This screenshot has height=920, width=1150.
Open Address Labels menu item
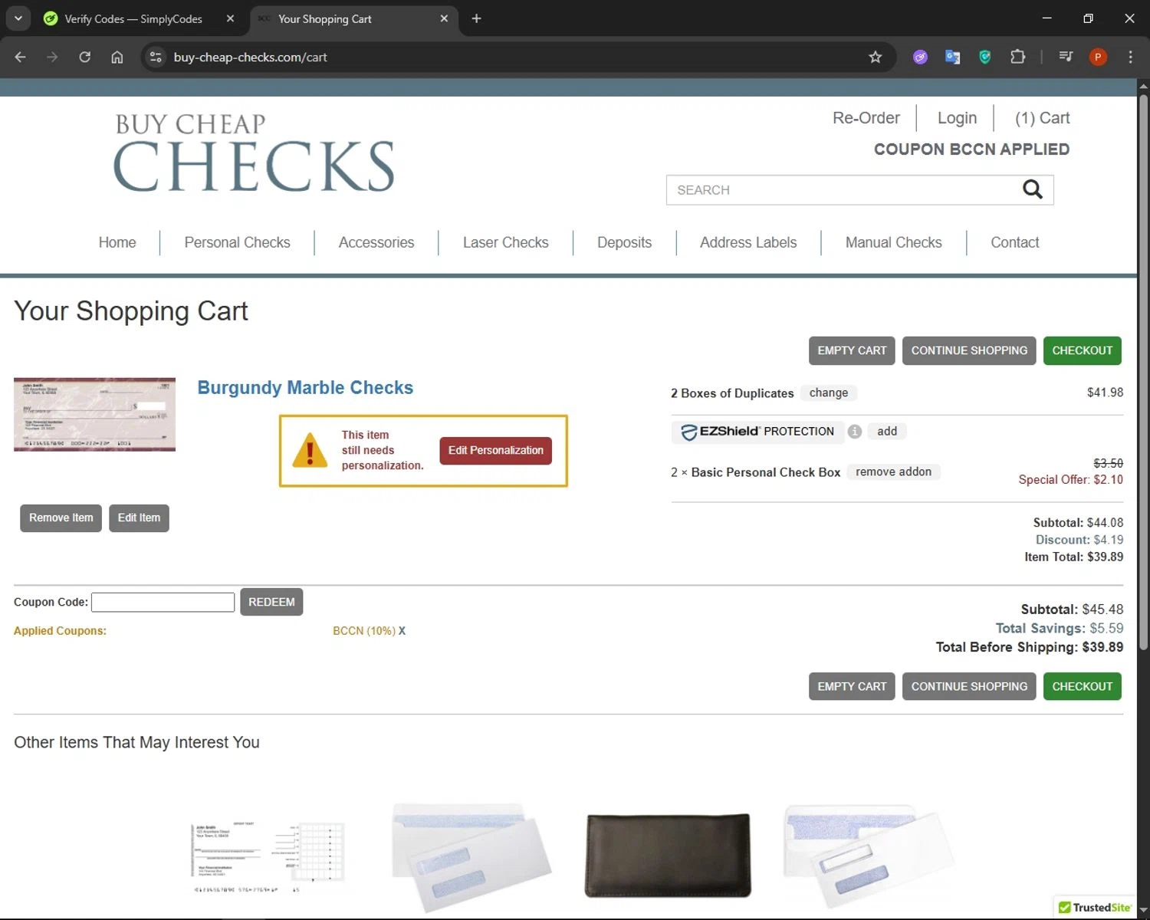pos(748,242)
